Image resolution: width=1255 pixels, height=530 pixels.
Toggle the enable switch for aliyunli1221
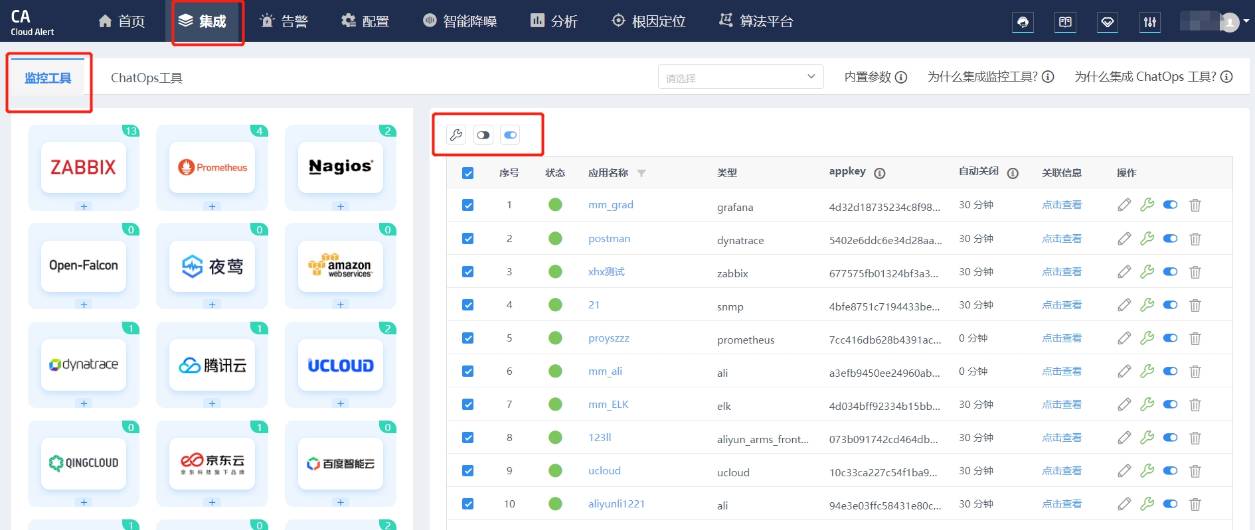[1170, 503]
